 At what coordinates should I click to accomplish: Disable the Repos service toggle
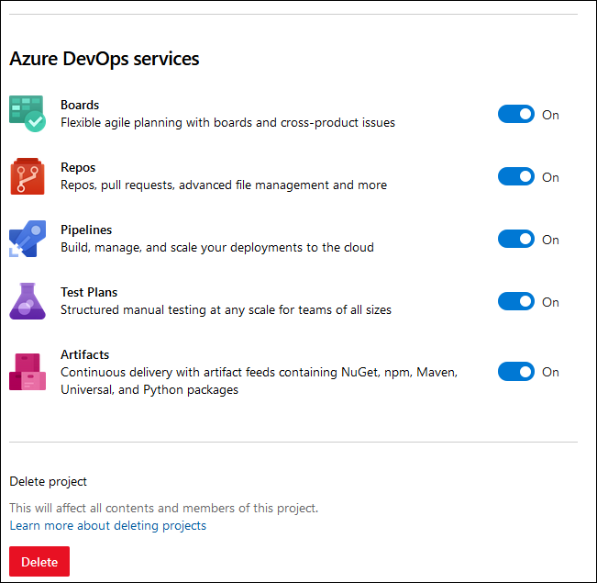coord(516,176)
